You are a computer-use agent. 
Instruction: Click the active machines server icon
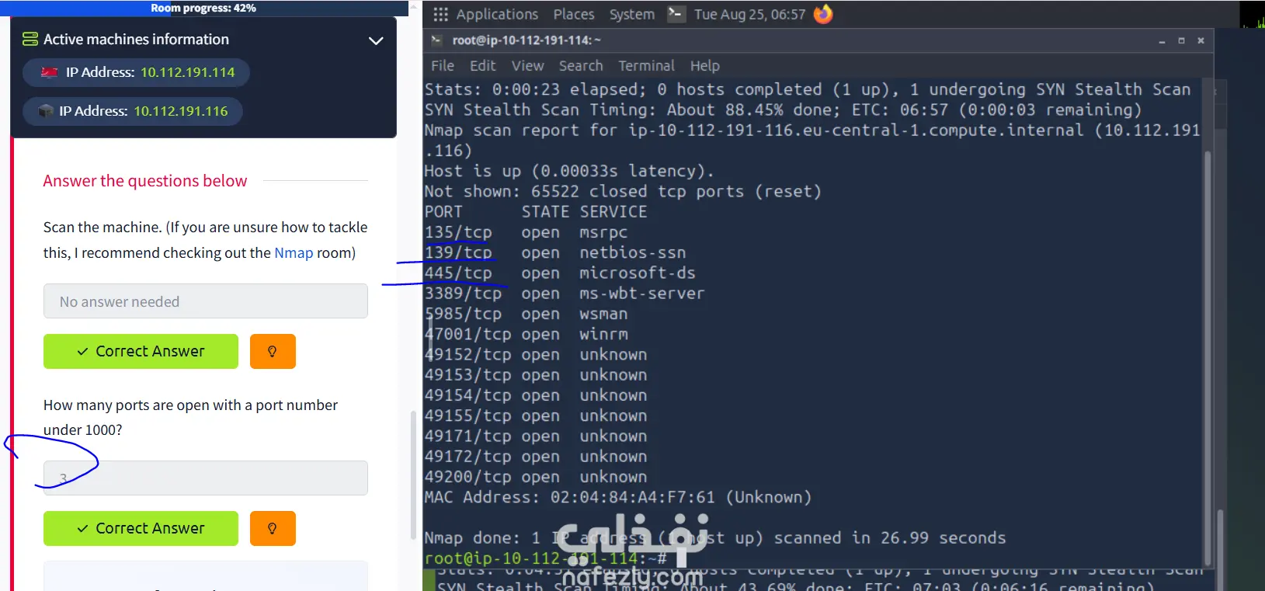30,39
